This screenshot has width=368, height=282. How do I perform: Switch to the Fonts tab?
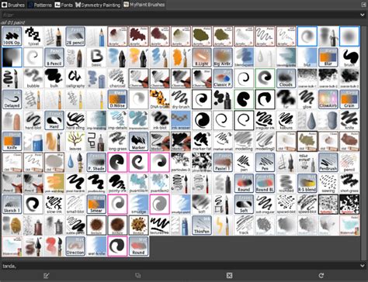[64, 5]
